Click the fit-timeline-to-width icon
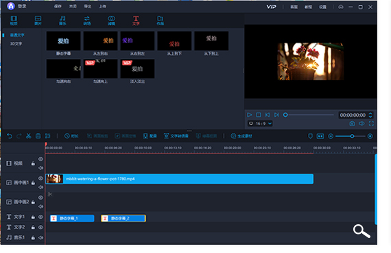This screenshot has height=253, width=391. (320, 136)
